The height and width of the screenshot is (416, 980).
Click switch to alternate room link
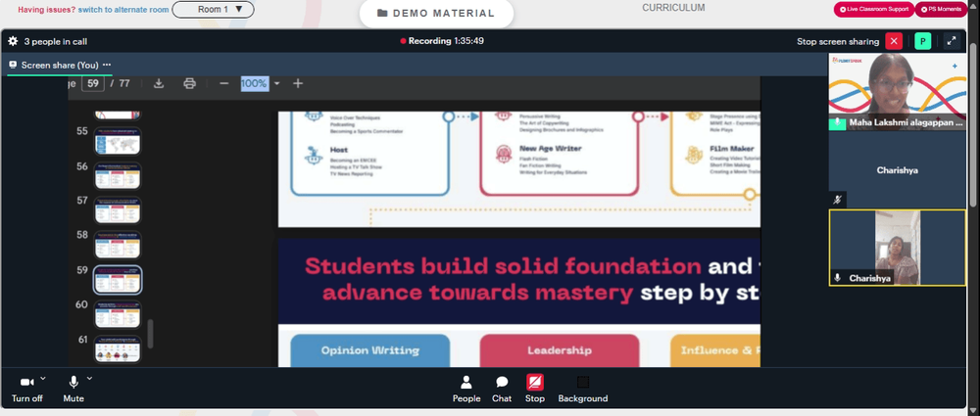(x=122, y=10)
